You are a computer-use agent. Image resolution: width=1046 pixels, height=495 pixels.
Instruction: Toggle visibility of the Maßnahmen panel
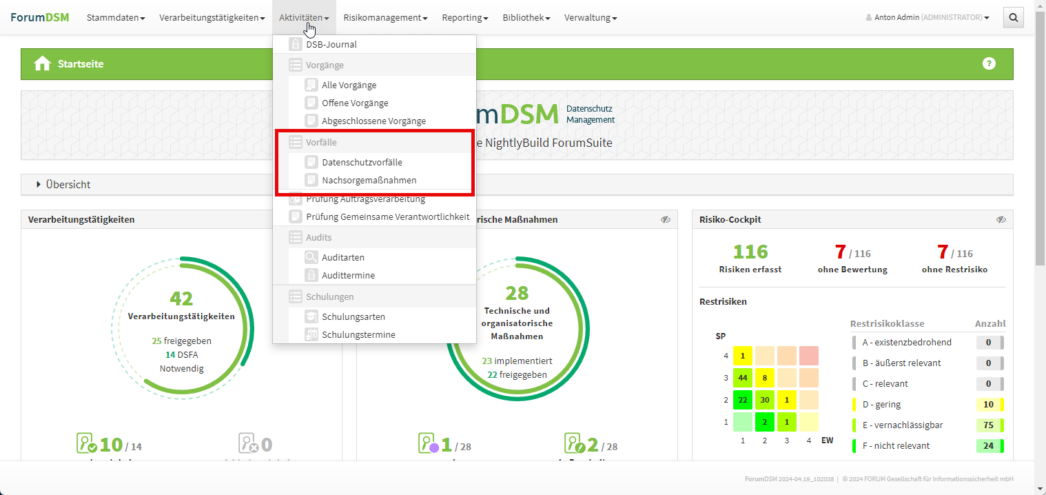point(665,219)
